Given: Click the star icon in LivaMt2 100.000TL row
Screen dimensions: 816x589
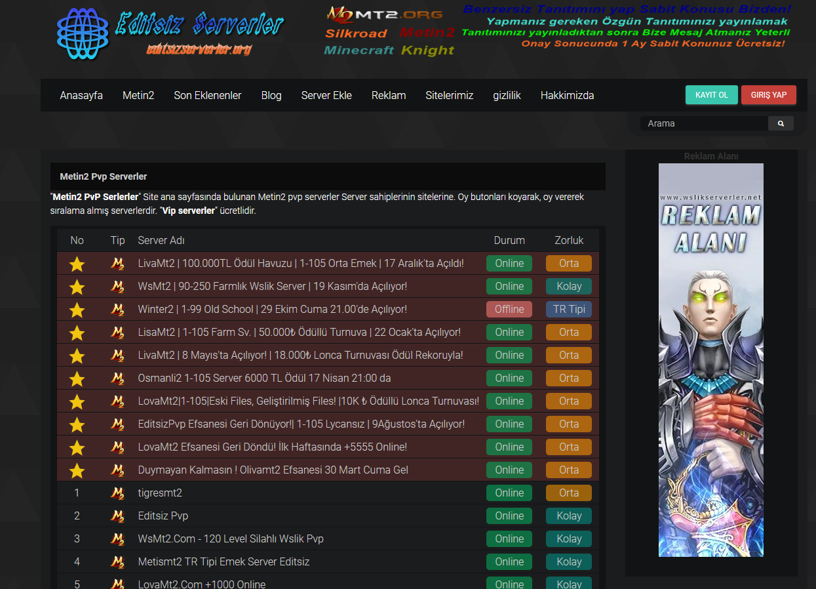Looking at the screenshot, I should [77, 264].
